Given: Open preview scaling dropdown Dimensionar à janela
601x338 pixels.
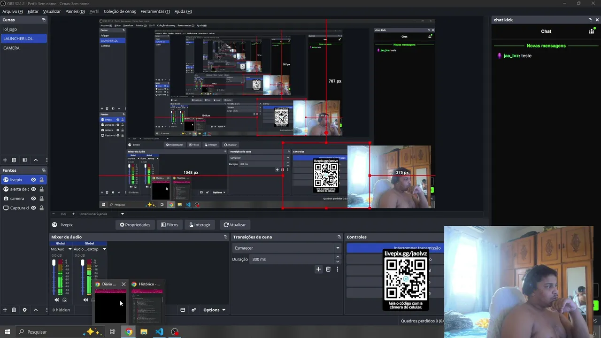Looking at the screenshot, I should (x=101, y=214).
